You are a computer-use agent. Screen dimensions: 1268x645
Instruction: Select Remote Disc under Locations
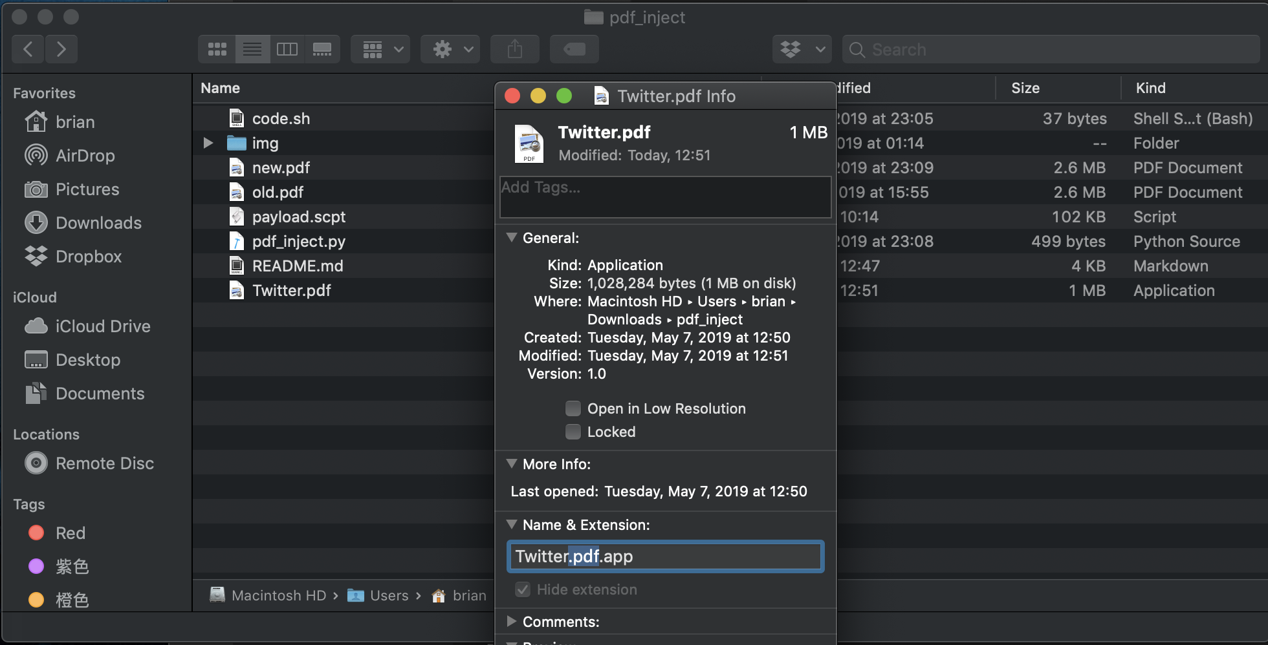click(89, 463)
